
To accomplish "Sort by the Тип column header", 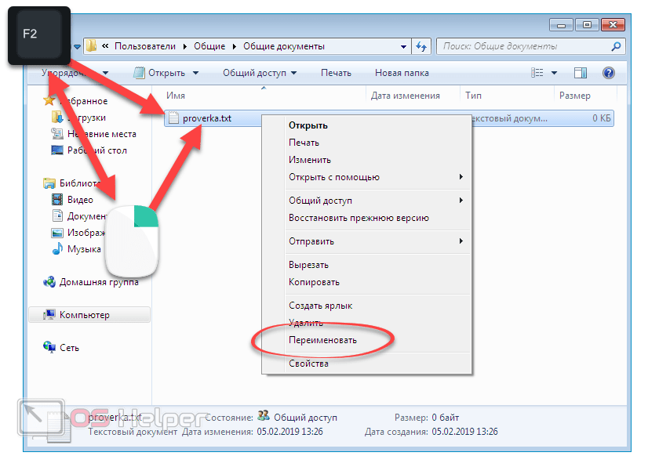I will [473, 96].
